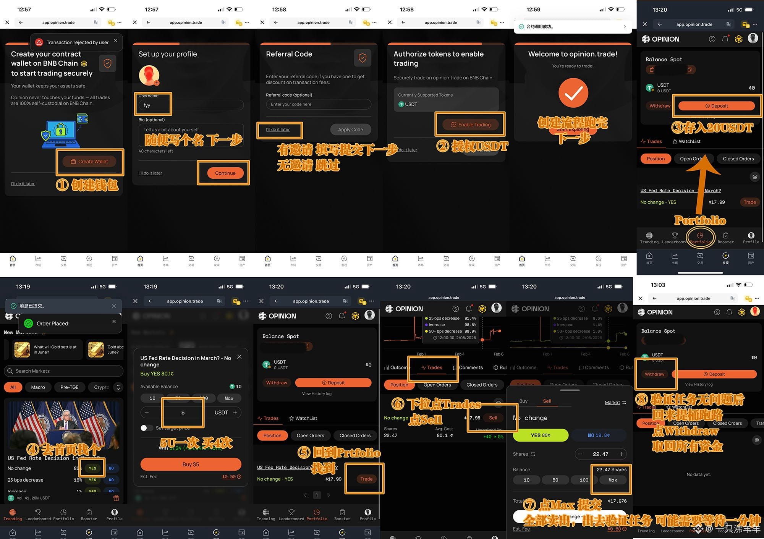Enable the Set target price switch
Image resolution: width=764 pixels, height=539 pixels.
(x=147, y=428)
